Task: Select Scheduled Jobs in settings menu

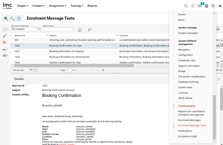Action: pos(187,60)
